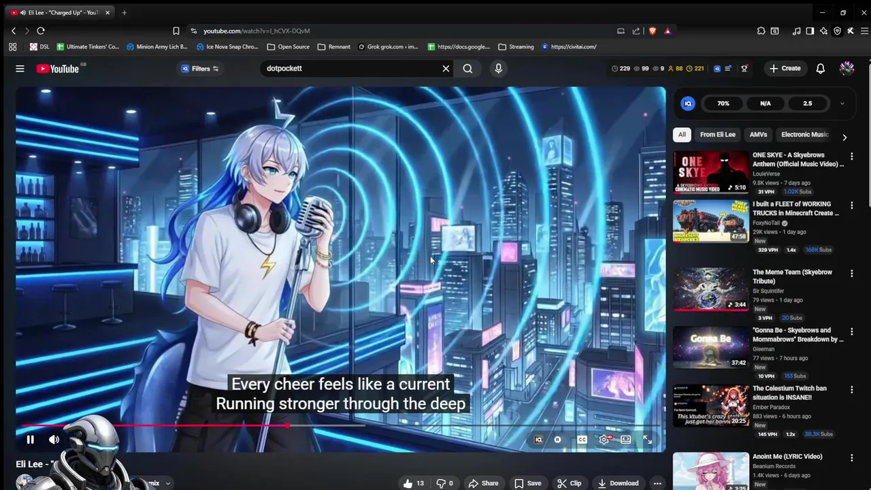Open Brave VPN shield icon
The image size is (871, 490).
[837, 31]
